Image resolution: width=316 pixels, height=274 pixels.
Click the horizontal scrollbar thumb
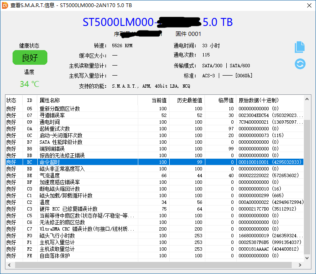click(x=153, y=265)
